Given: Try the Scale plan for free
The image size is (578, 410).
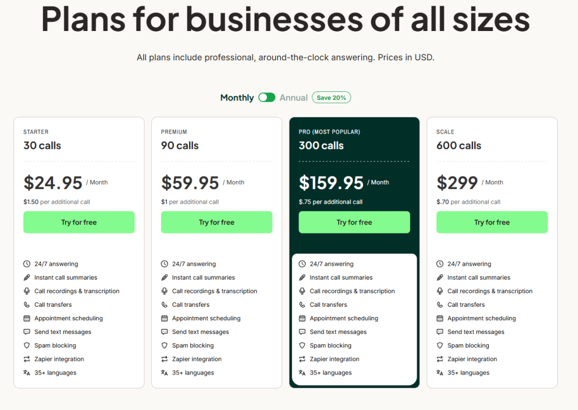Looking at the screenshot, I should point(492,222).
